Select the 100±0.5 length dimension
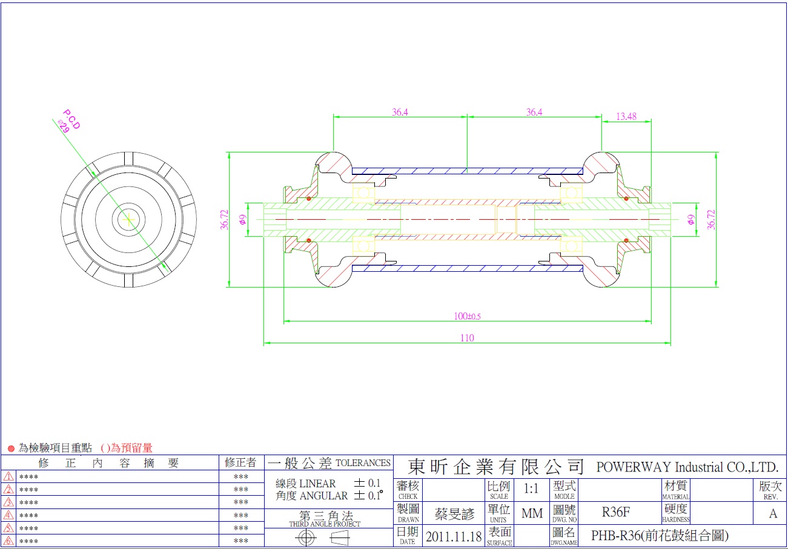Image resolution: width=788 pixels, height=549 pixels. [467, 316]
